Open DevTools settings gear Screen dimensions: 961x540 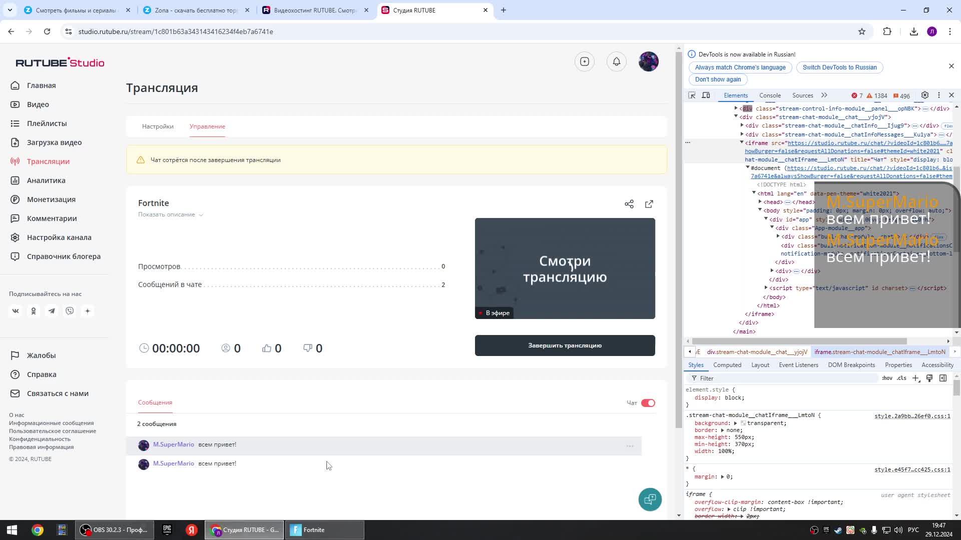click(925, 95)
